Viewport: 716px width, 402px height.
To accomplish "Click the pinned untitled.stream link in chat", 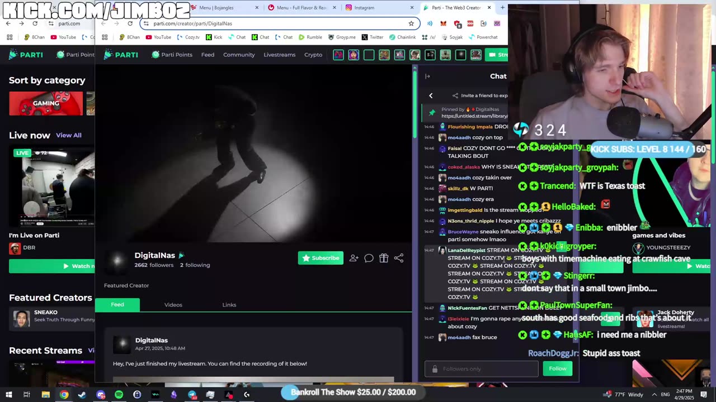I will pyautogui.click(x=474, y=116).
